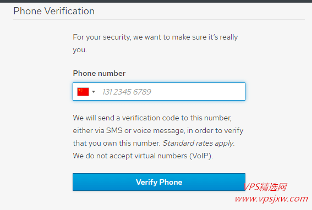Click the Phone Verification heading
Screen dimensions: 312x210
tap(54, 11)
